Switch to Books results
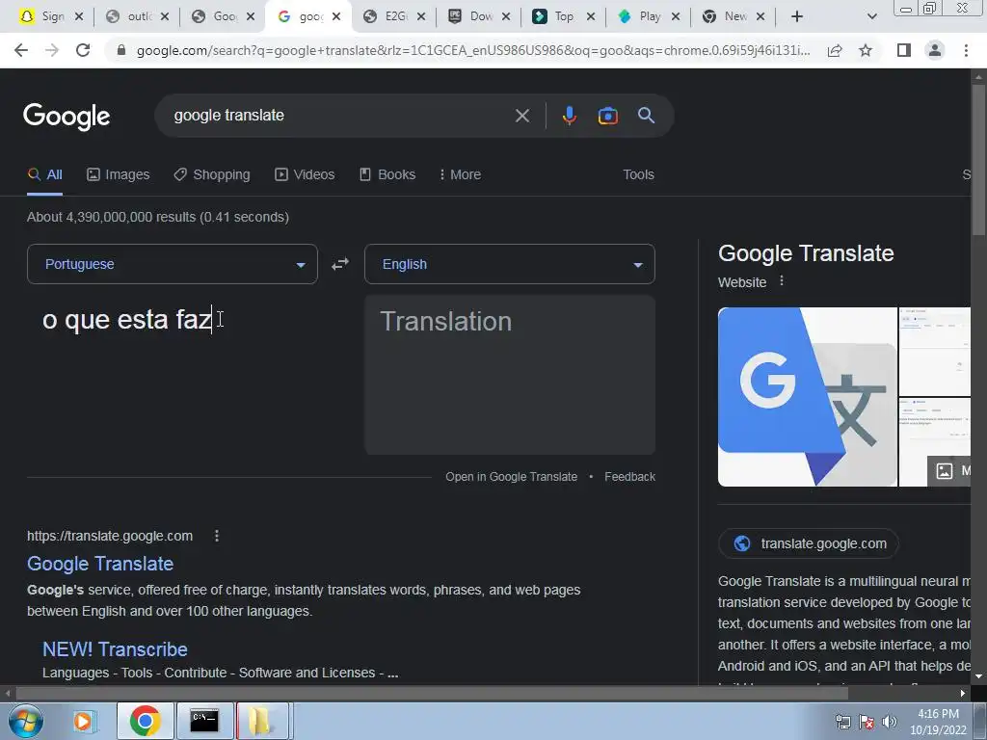Viewport: 987px width, 740px height. pos(387,174)
